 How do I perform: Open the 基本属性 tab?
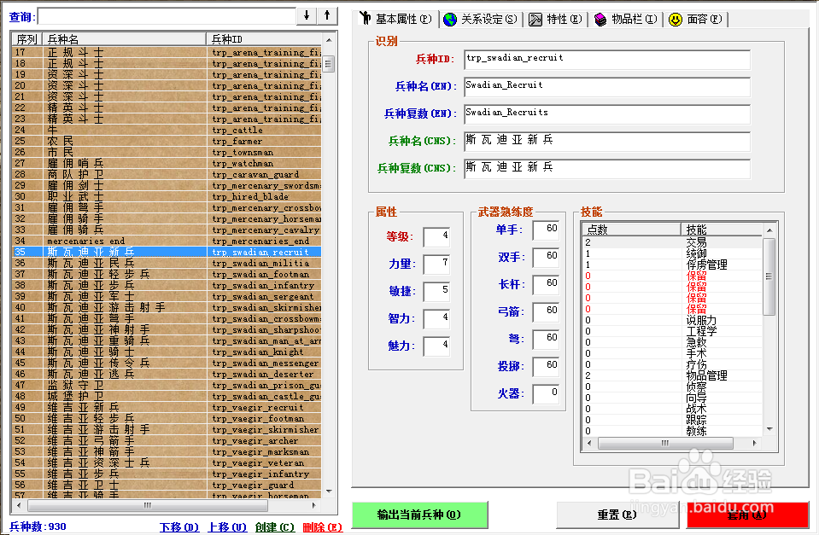pyautogui.click(x=397, y=20)
